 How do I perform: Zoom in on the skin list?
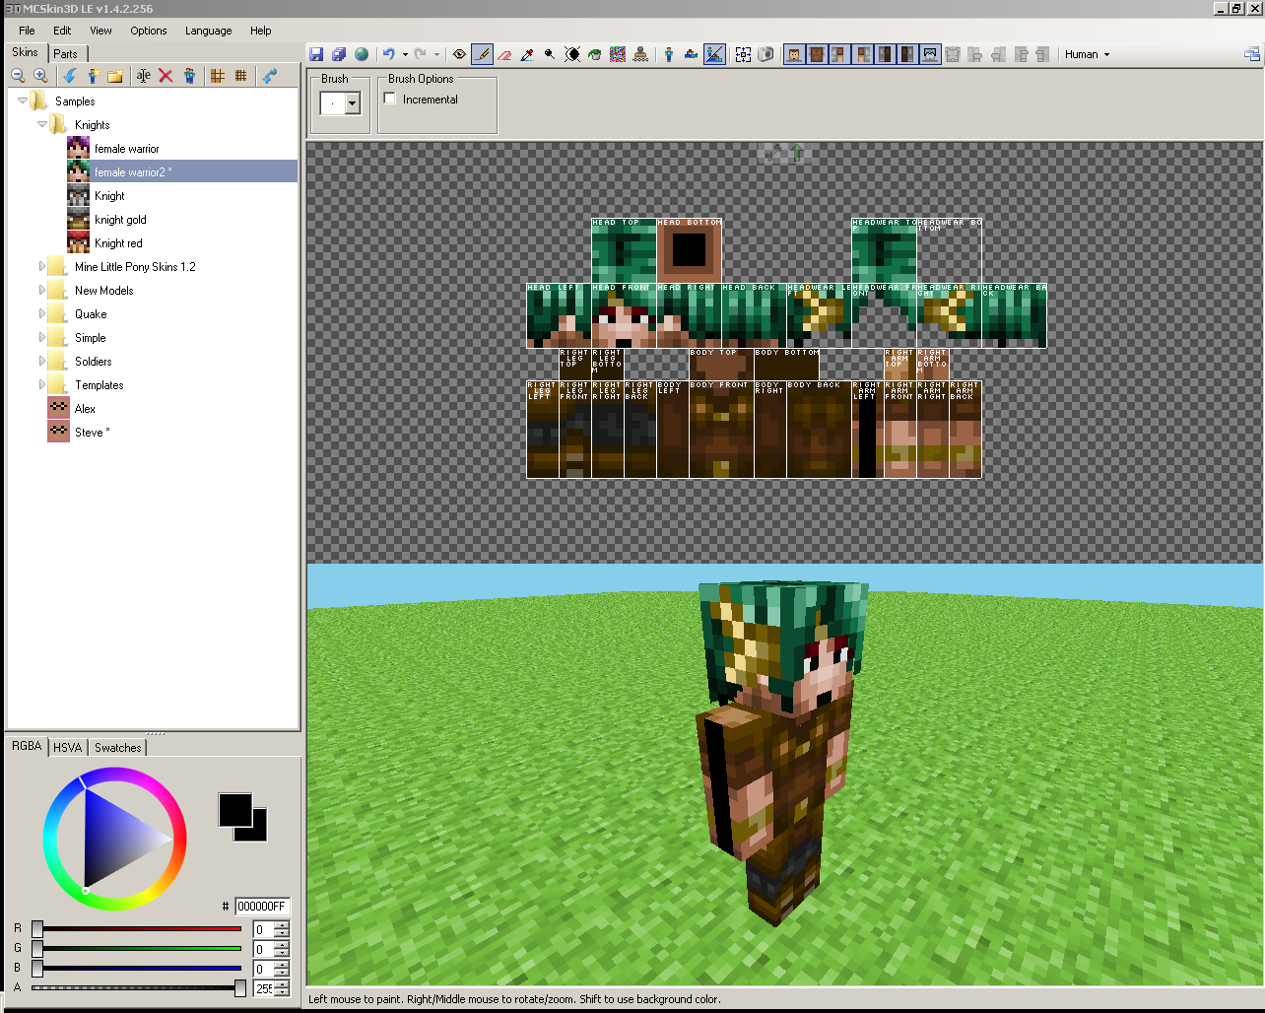pos(40,76)
